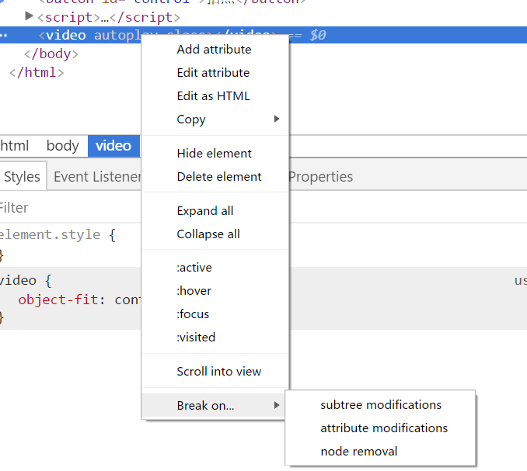The image size is (527, 471).
Task: Click the Break on... submenu arrow
Action: coord(276,405)
